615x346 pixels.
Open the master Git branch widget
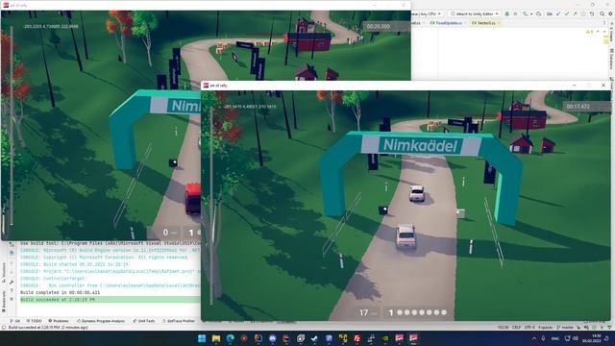point(565,327)
